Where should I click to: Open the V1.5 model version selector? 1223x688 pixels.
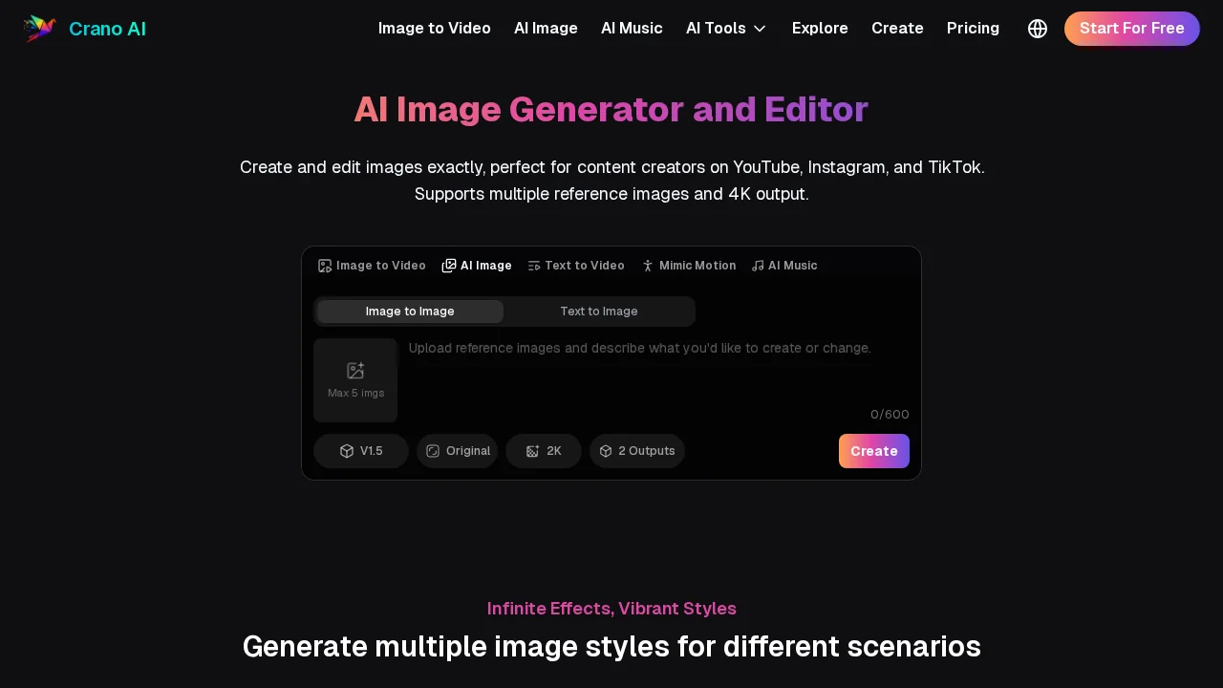click(360, 451)
